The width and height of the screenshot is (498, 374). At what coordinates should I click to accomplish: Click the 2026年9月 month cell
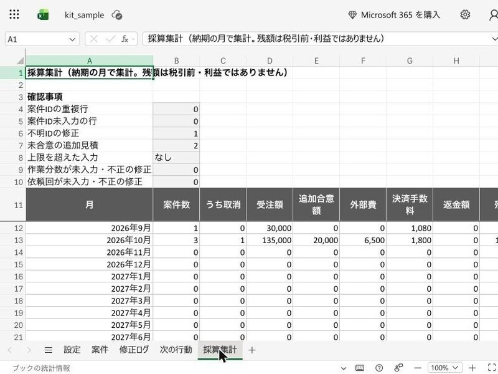click(89, 228)
